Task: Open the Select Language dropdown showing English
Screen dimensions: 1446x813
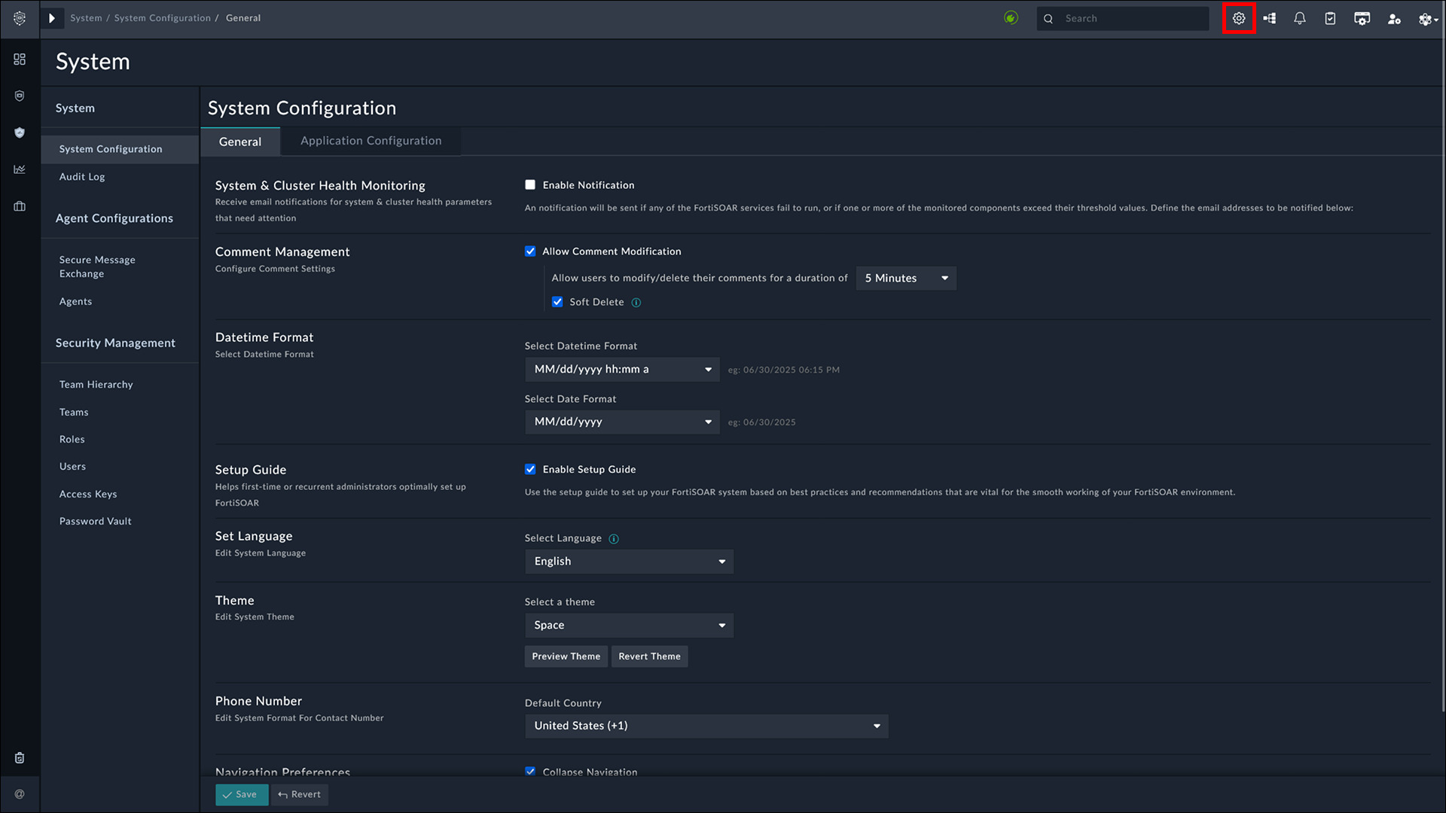Action: [629, 562]
